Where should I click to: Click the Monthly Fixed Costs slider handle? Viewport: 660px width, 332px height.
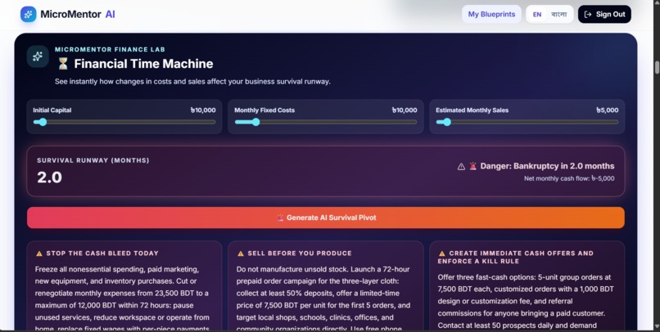(255, 123)
